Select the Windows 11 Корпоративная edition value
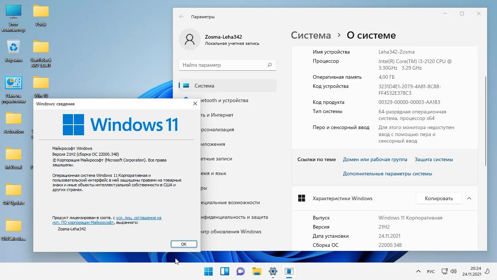This screenshot has height=280, width=497. point(410,218)
